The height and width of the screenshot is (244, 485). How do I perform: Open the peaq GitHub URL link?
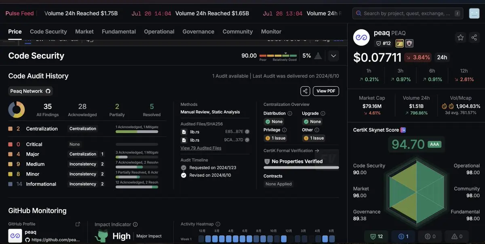coord(53,240)
